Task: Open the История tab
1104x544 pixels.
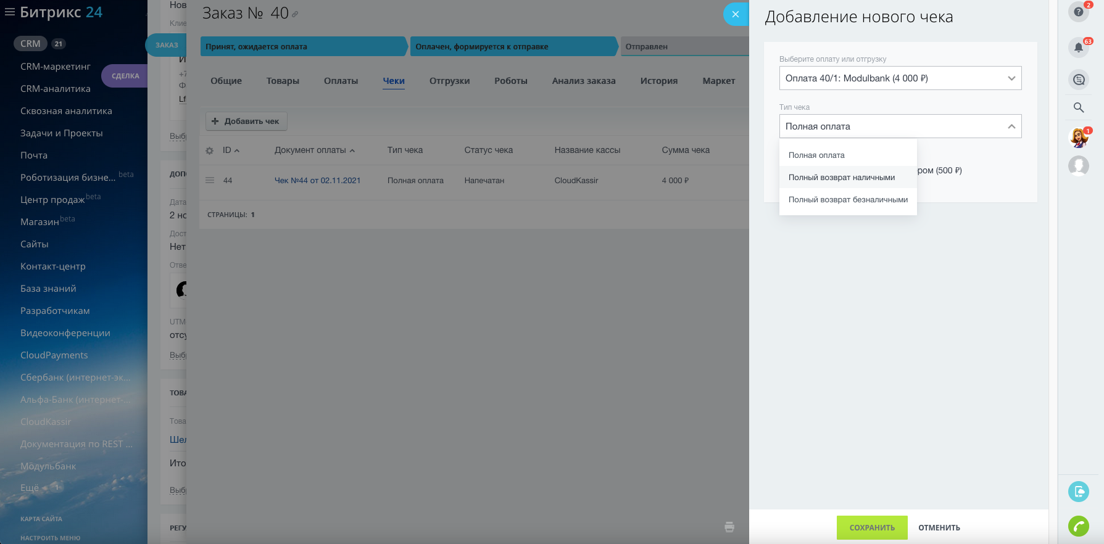Action: tap(659, 81)
